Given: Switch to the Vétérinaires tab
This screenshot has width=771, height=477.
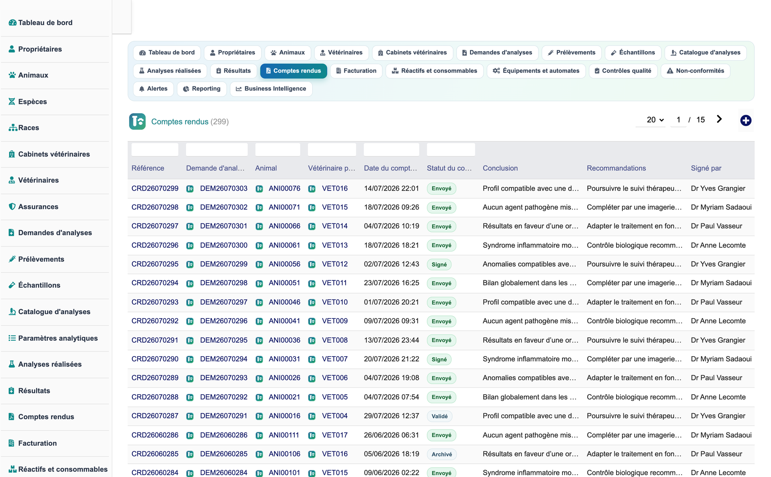Looking at the screenshot, I should coord(341,53).
